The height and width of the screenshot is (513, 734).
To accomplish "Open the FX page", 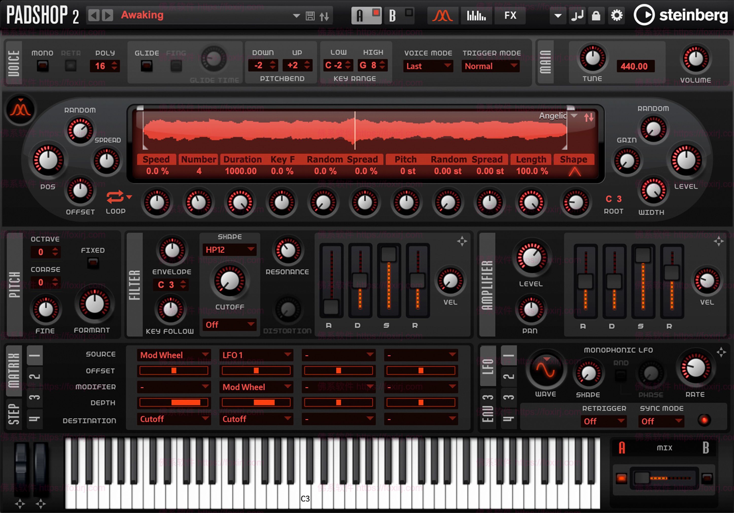I will pyautogui.click(x=510, y=15).
